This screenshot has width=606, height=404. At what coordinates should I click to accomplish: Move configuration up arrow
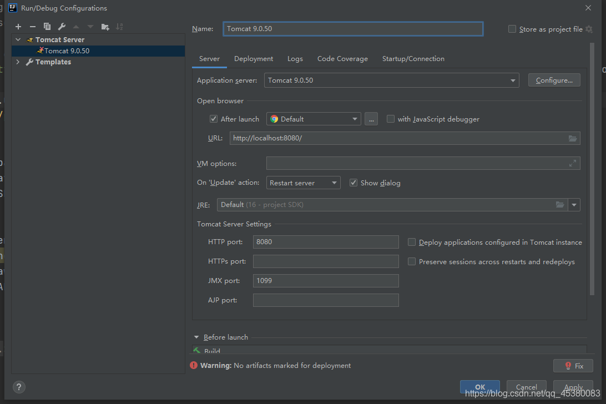tap(76, 27)
